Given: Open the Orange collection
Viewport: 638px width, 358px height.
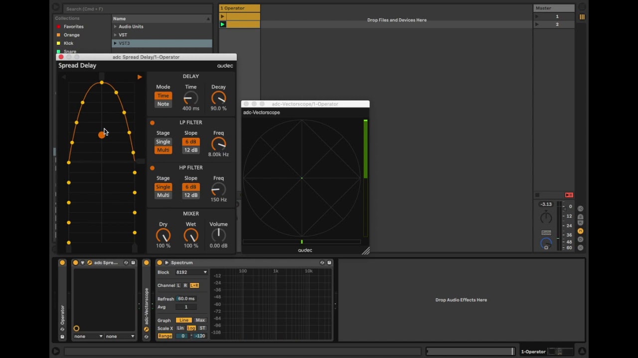Looking at the screenshot, I should point(71,35).
